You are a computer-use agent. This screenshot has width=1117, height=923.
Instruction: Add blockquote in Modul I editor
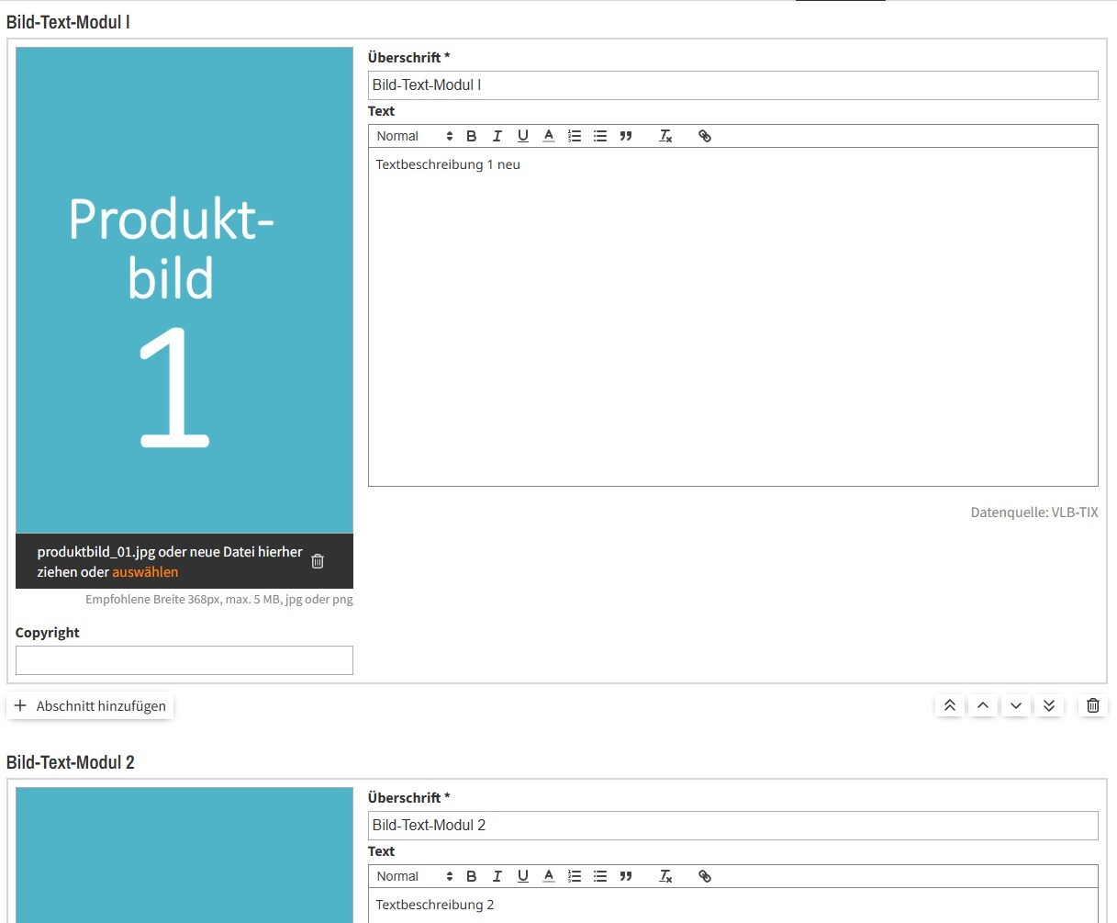tap(626, 136)
